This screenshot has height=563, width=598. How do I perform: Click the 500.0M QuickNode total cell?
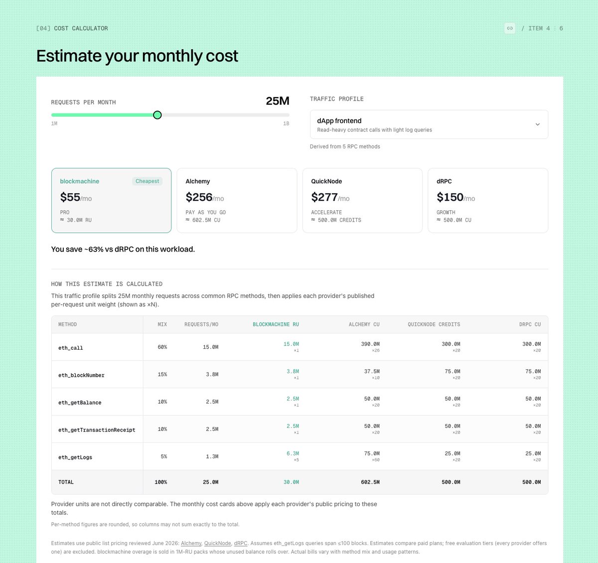(x=451, y=482)
